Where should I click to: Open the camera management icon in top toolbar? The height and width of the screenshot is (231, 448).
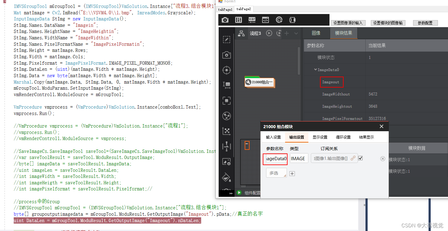[x=225, y=20]
